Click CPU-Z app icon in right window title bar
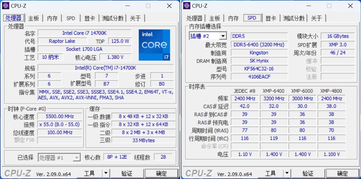The image size is (361, 179). tap(187, 6)
